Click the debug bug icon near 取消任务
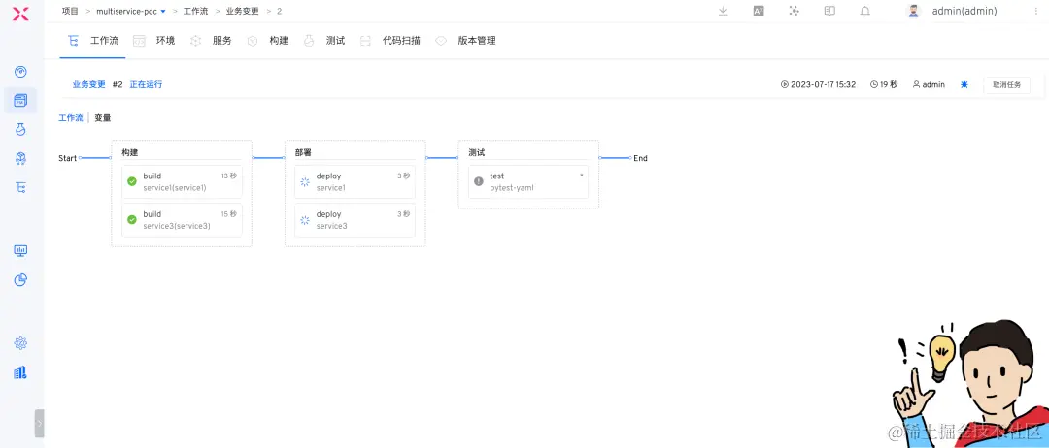 click(x=964, y=84)
